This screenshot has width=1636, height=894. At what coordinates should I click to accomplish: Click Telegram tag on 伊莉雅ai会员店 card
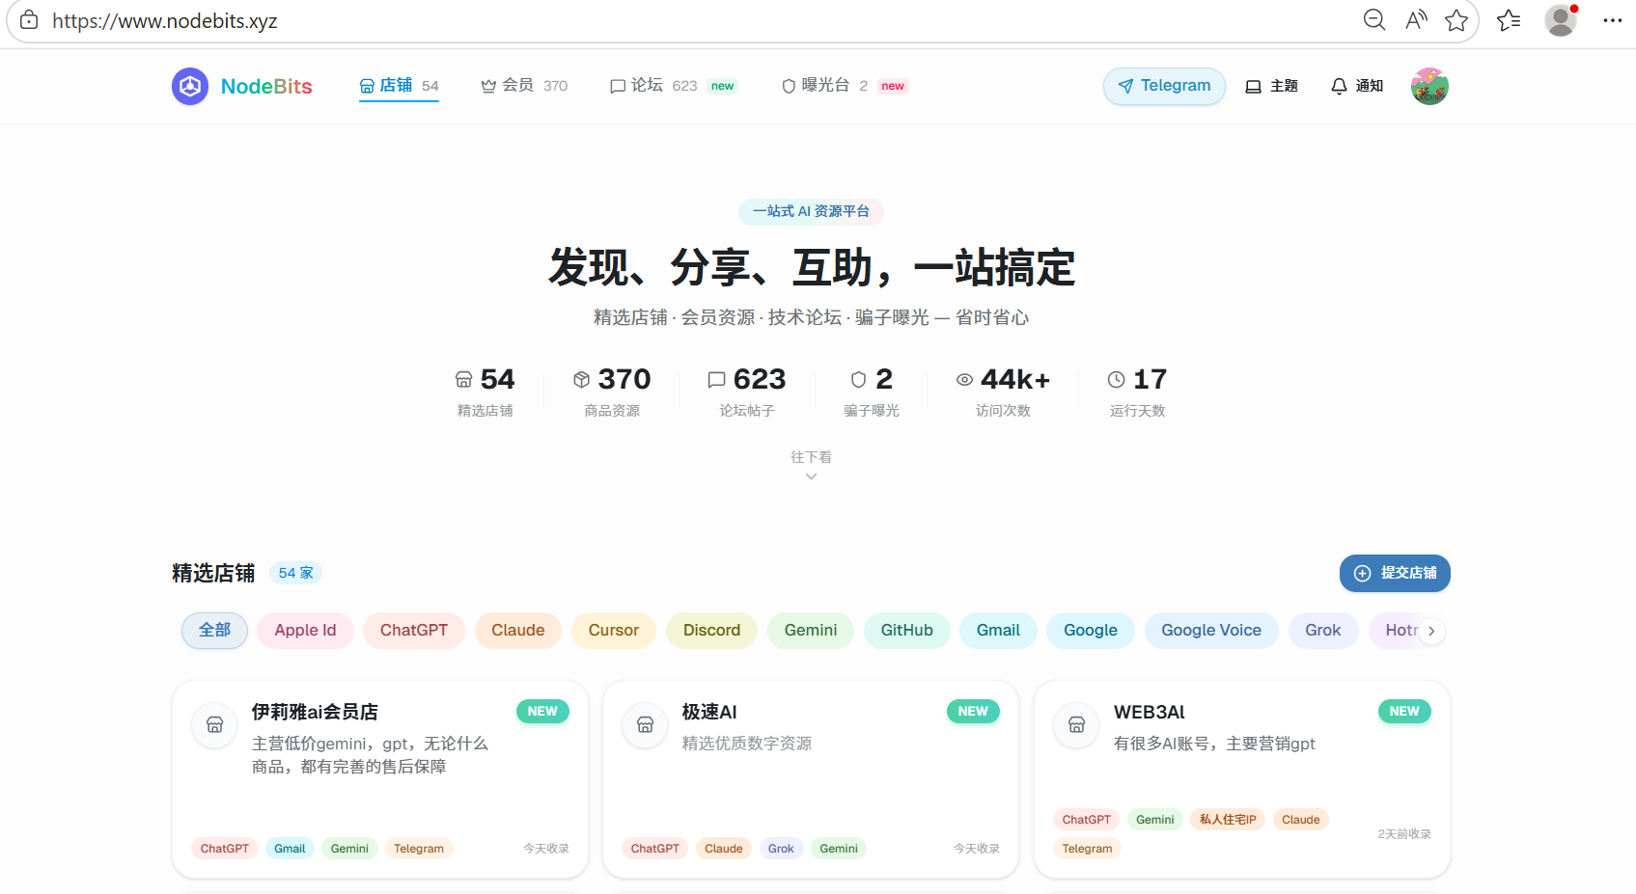(x=419, y=849)
